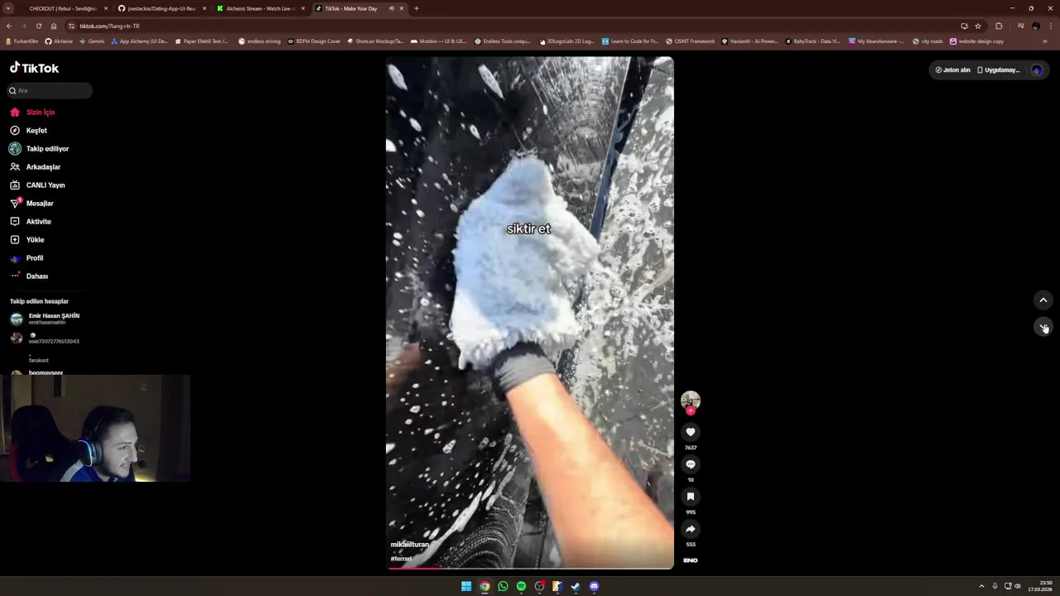Seek using the video progress bar
Viewport: 1060px width, 596px height.
[530, 568]
